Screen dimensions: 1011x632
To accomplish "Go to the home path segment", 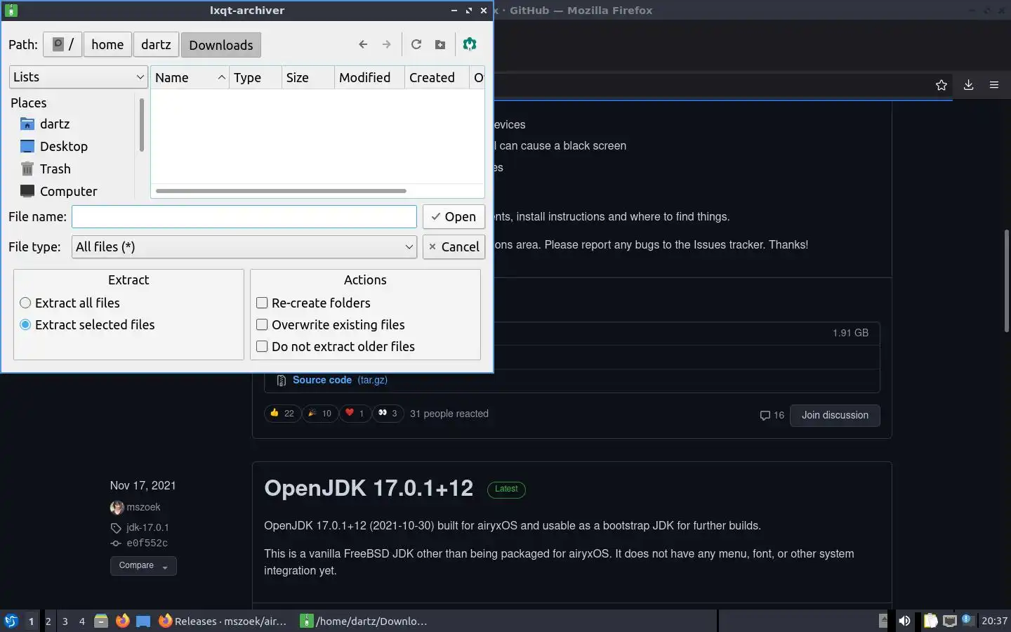I will tap(107, 44).
